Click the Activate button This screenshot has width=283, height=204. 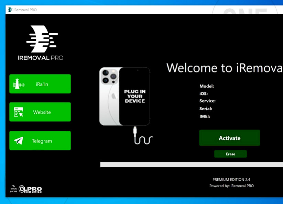pos(230,138)
